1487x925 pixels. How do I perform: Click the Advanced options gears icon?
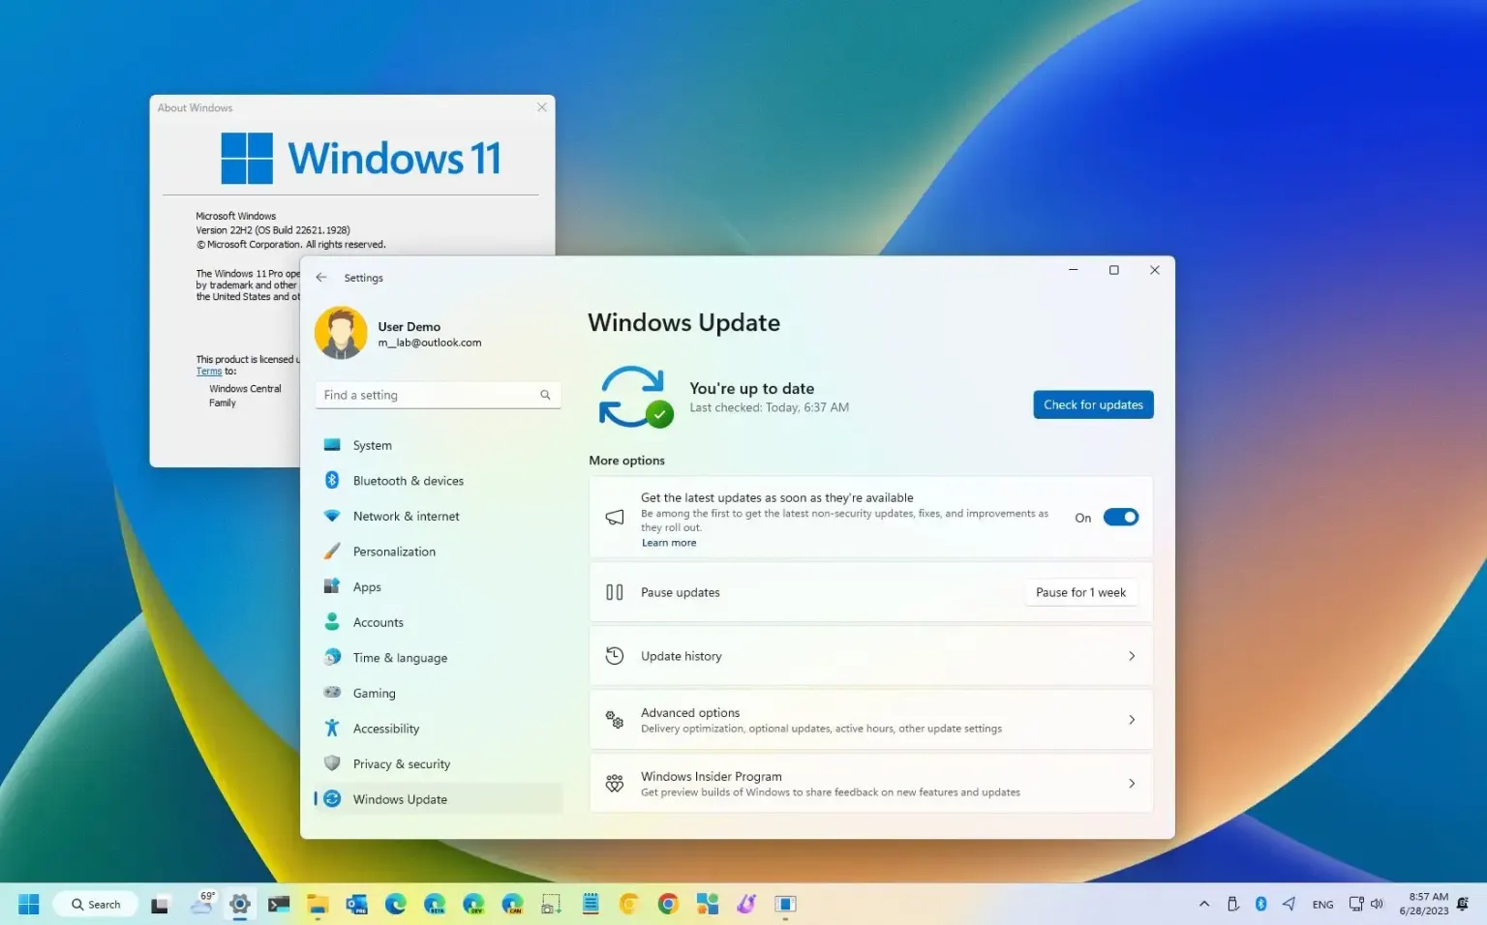(x=615, y=720)
